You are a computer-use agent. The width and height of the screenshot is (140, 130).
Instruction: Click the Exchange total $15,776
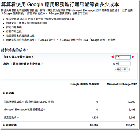(x=131, y=125)
